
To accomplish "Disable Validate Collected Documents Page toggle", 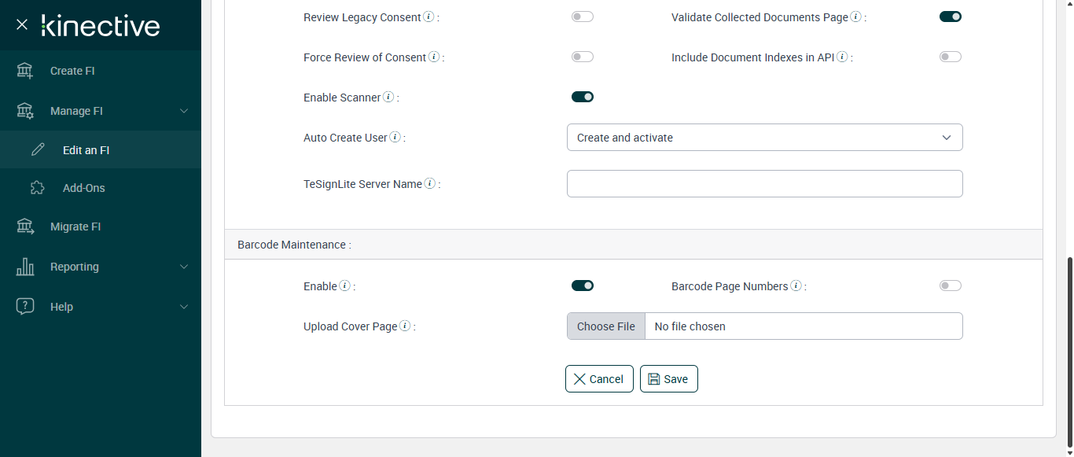I will click(951, 17).
